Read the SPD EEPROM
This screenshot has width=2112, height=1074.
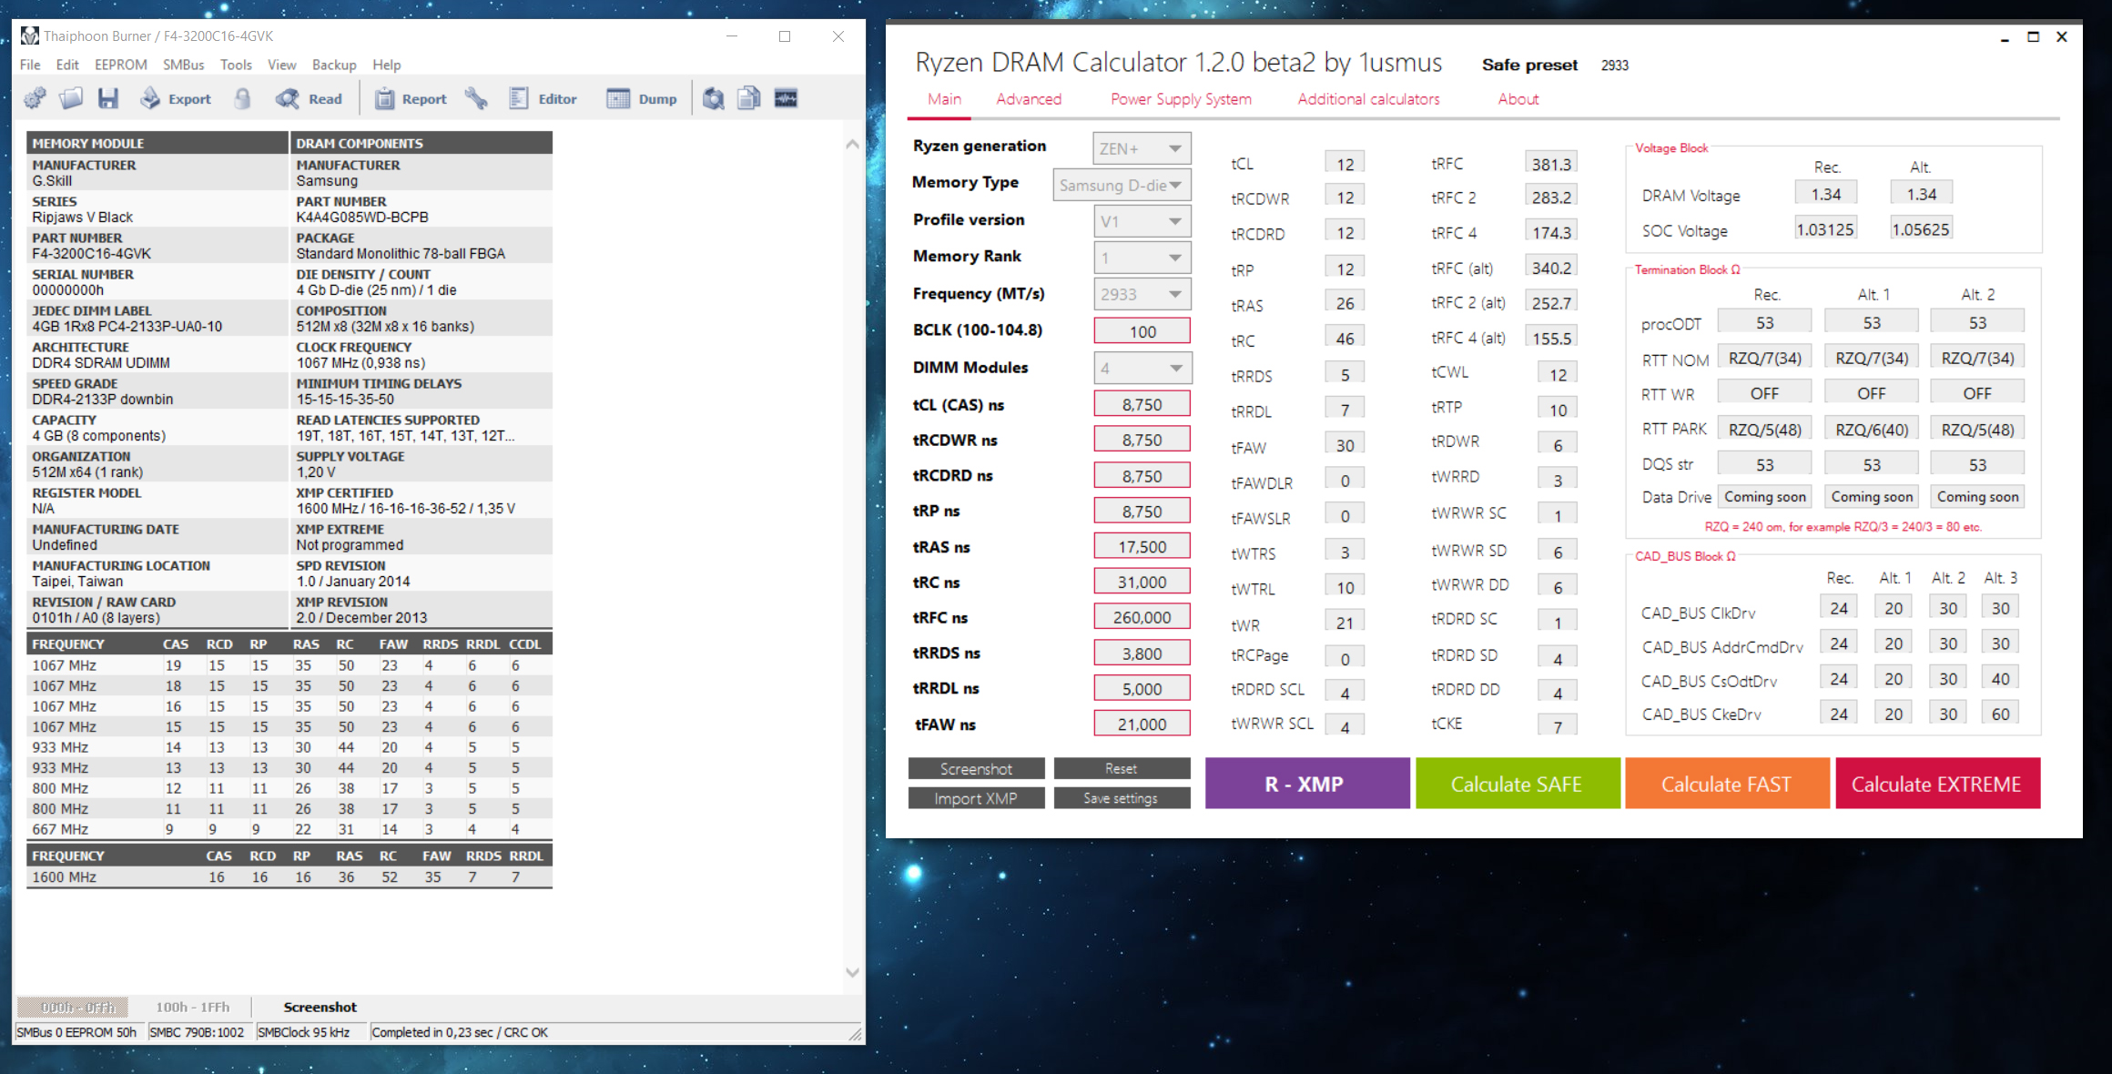pos(310,97)
